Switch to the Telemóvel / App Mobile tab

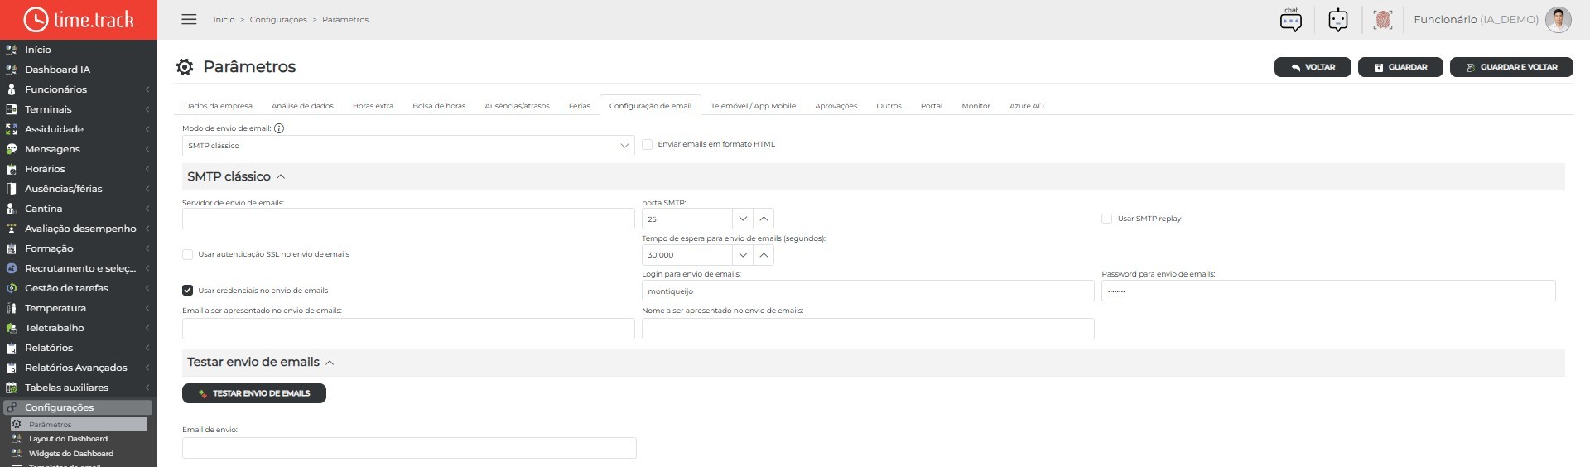(x=753, y=106)
